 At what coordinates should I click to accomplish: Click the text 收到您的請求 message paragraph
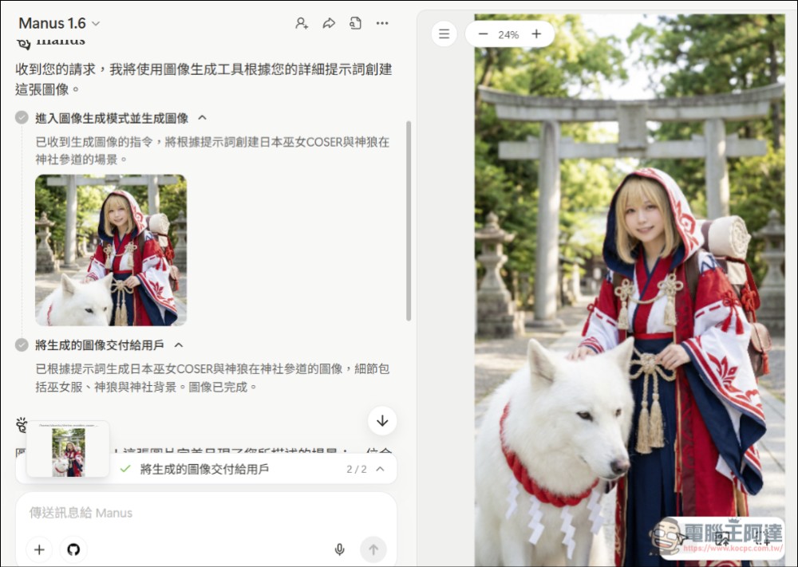[203, 79]
